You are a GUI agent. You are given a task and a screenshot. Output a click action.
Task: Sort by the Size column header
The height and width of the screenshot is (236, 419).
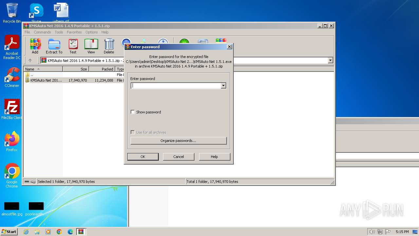tap(76, 69)
